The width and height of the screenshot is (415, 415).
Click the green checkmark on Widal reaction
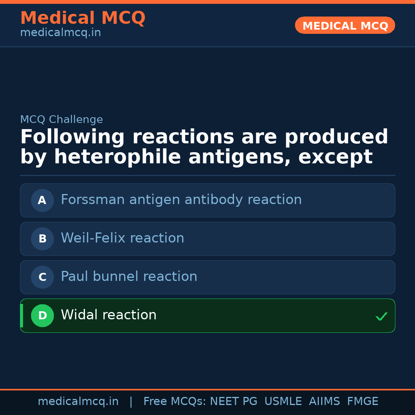[381, 317]
